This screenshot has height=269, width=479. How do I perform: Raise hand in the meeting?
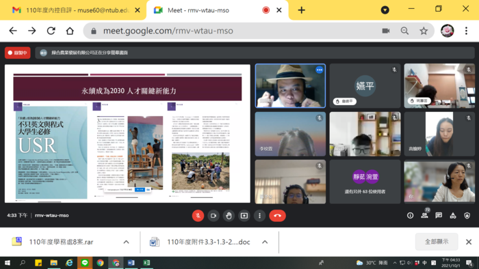pos(229,216)
